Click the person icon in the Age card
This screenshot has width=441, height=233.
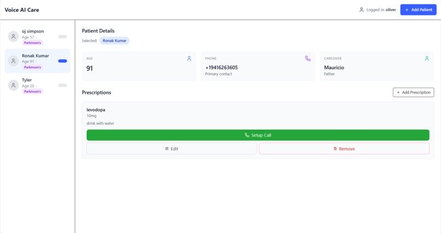[189, 59]
